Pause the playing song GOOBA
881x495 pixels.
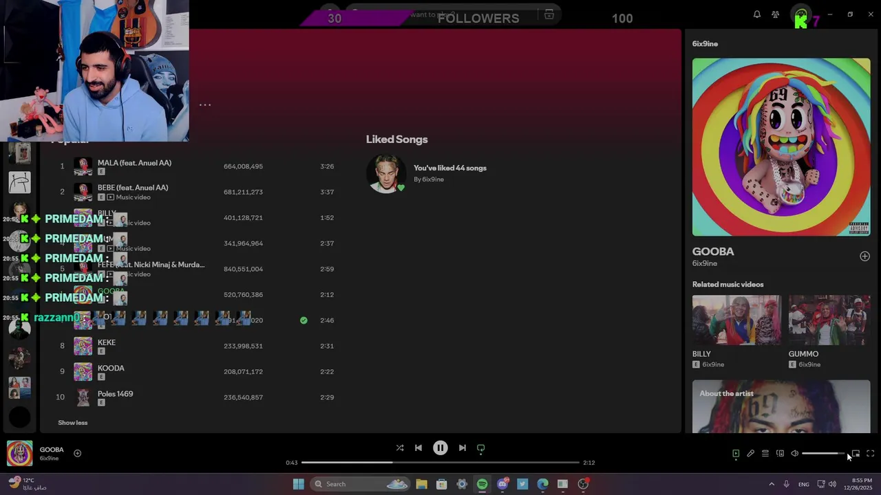(440, 448)
